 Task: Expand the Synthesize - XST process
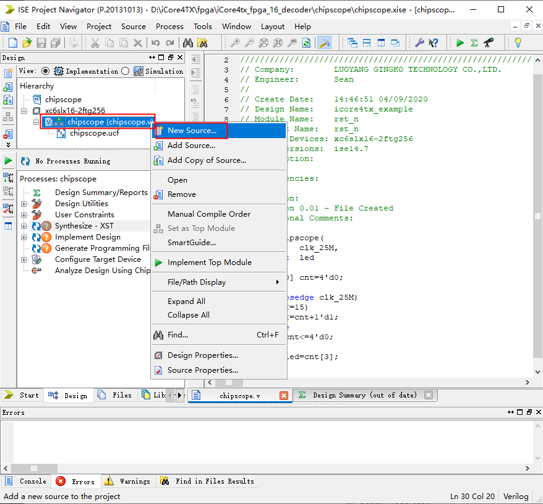(x=24, y=226)
